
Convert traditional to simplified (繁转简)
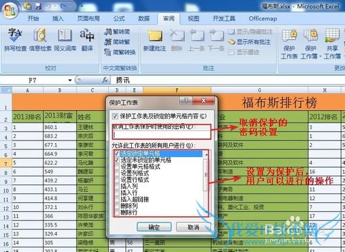[117, 32]
